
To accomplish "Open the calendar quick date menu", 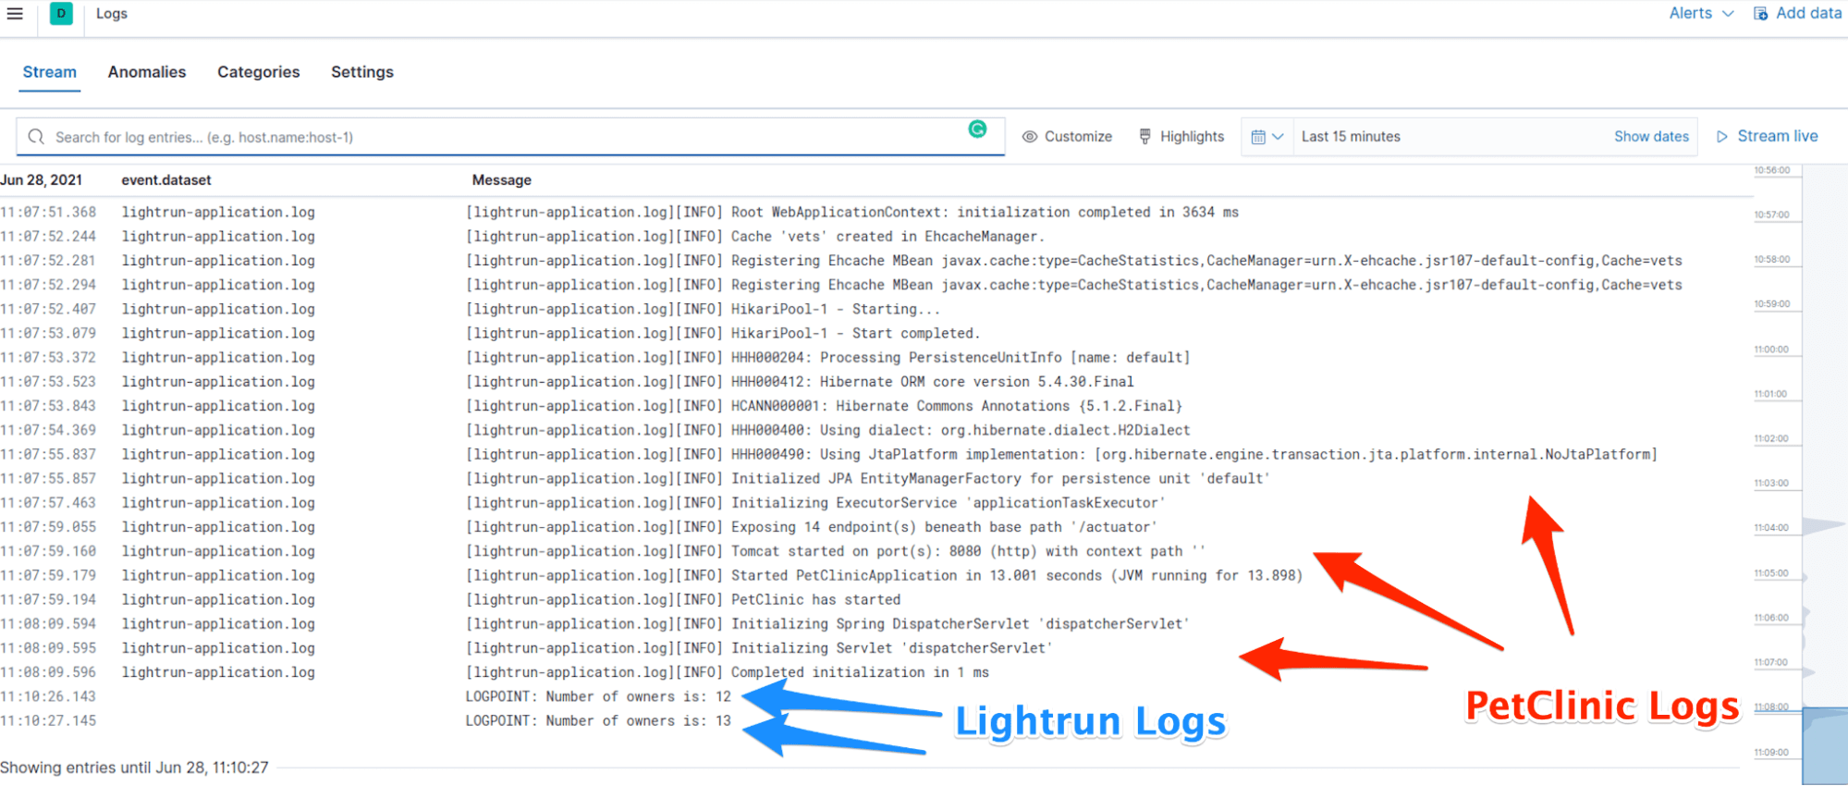I will coord(1267,137).
